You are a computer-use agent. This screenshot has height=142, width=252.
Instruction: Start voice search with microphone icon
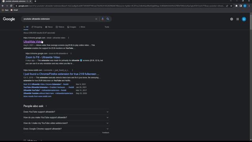tap(102, 19)
